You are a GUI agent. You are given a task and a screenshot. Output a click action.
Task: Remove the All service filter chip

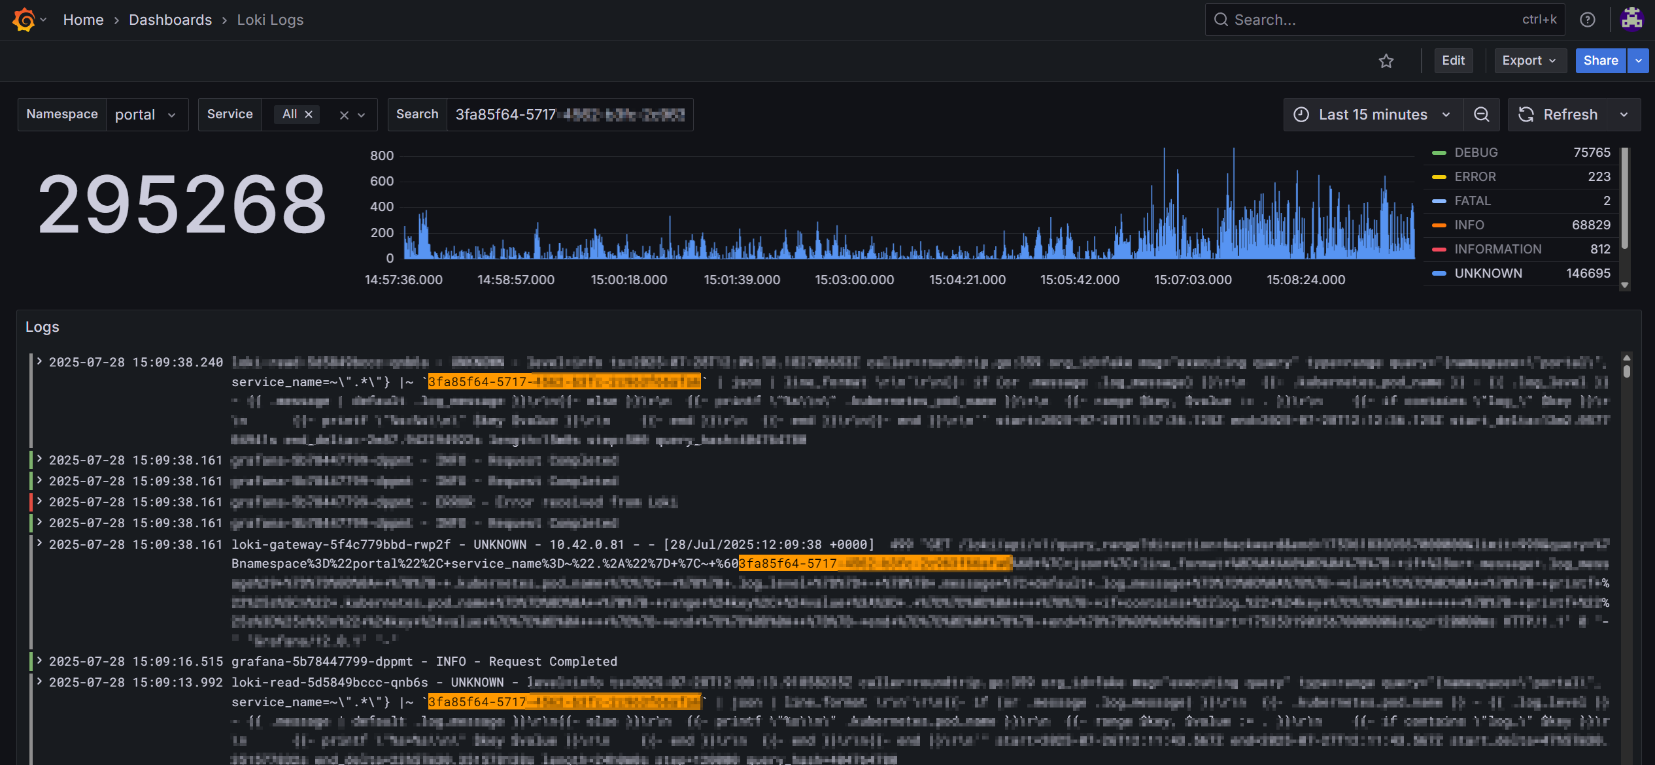(x=309, y=114)
